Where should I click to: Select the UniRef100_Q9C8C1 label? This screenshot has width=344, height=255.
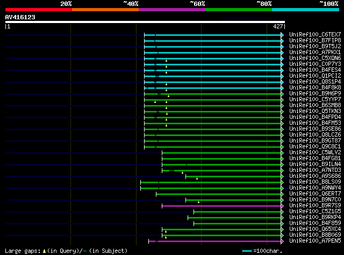click(x=315, y=147)
